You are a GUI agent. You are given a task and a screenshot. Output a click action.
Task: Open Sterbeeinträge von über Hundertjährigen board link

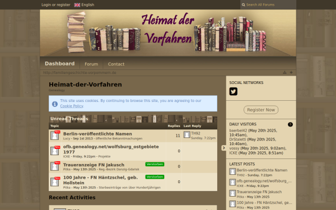point(130,188)
